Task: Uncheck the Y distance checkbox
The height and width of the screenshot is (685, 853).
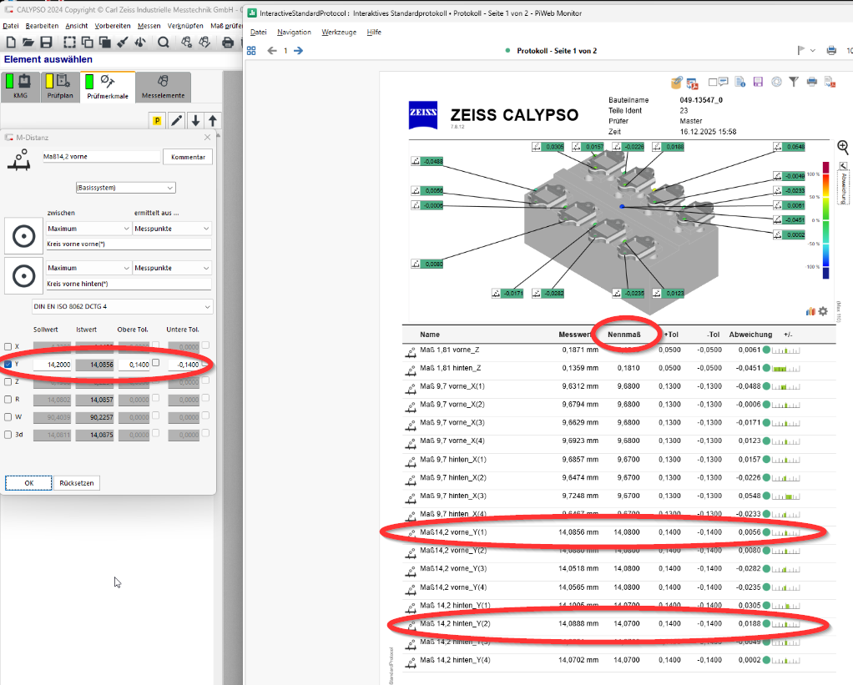Action: [x=8, y=365]
